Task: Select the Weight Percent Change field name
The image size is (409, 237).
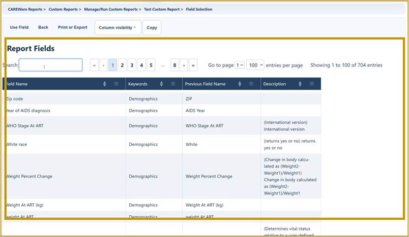Action: (29, 177)
